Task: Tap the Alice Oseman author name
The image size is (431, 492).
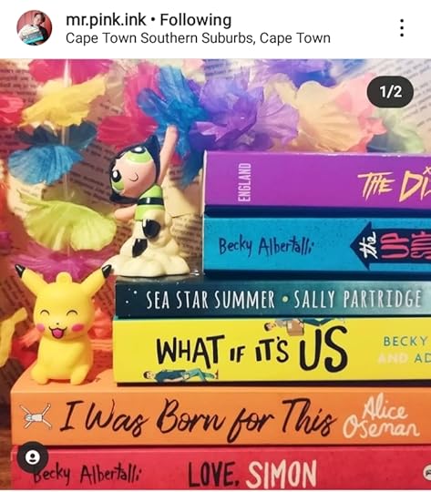Action: (x=381, y=417)
